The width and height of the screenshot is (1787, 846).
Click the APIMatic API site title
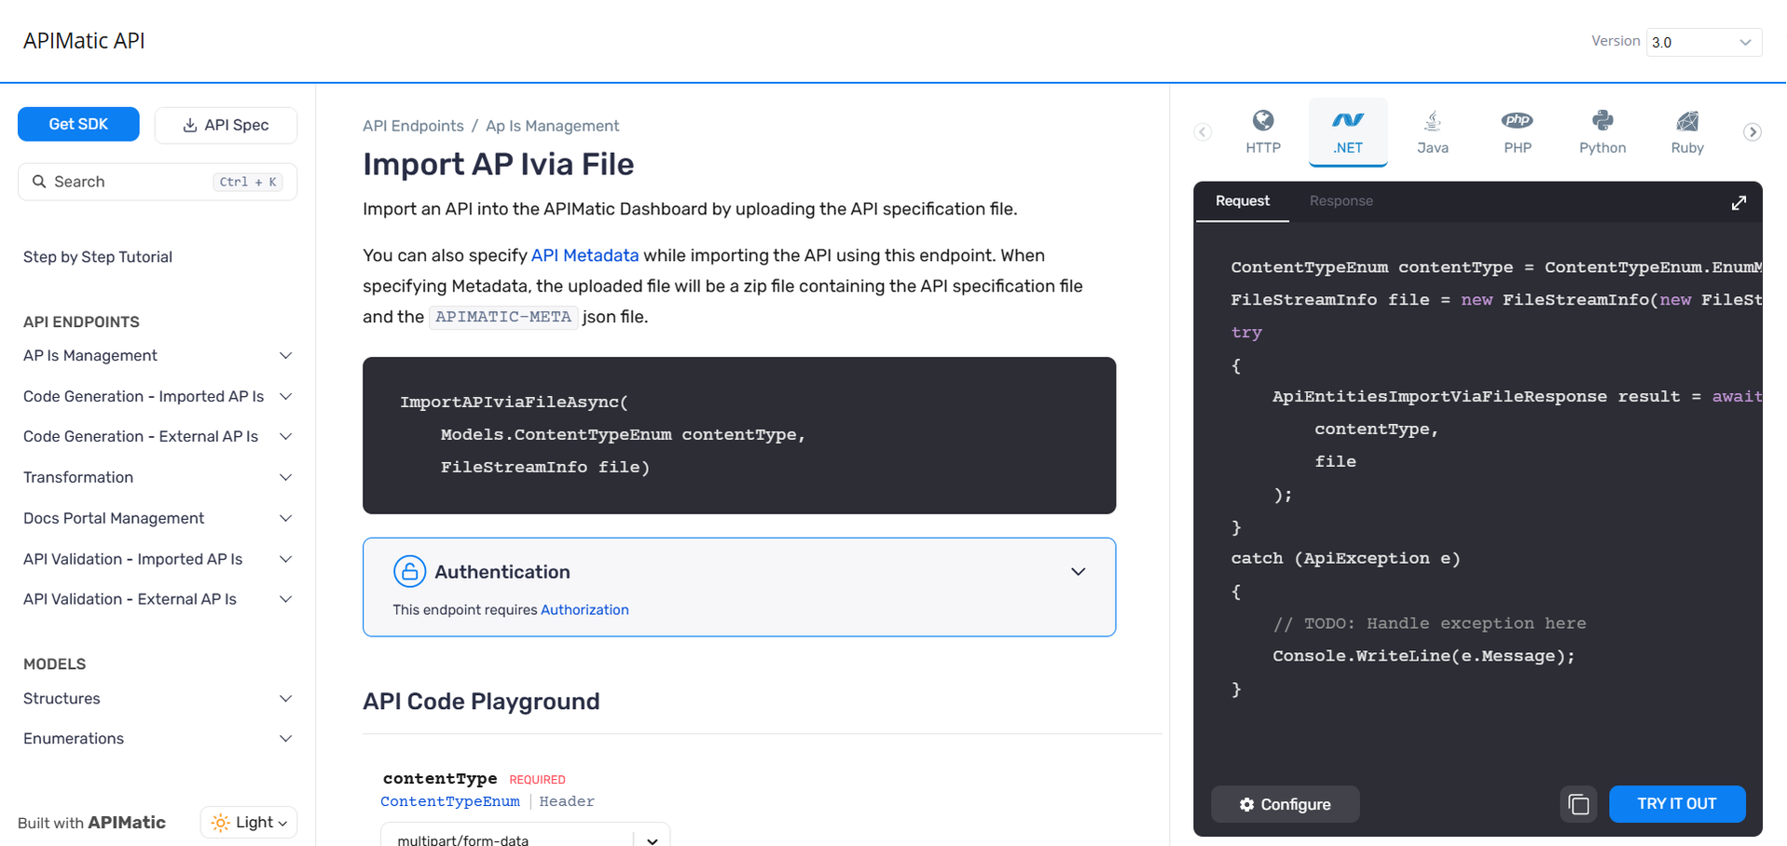click(x=84, y=41)
